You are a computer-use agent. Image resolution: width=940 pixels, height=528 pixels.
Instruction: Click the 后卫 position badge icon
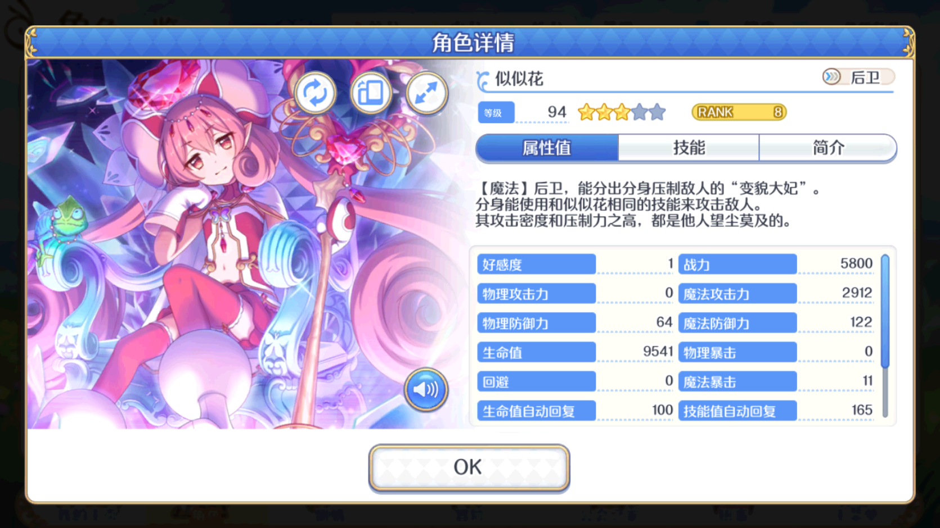click(831, 76)
